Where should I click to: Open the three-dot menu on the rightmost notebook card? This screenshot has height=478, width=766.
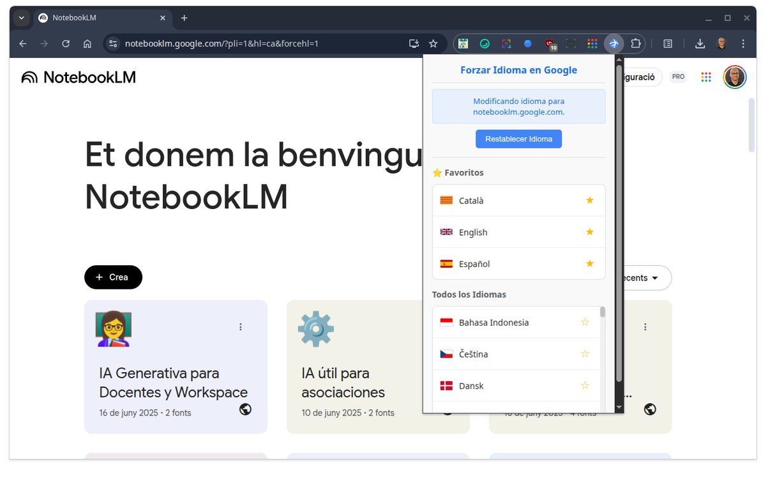pos(645,327)
